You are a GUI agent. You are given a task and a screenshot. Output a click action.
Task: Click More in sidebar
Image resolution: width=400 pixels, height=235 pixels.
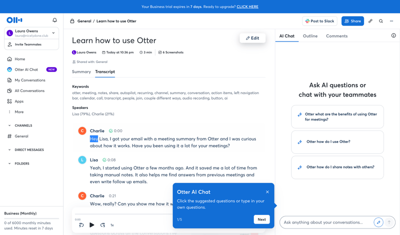point(19,112)
